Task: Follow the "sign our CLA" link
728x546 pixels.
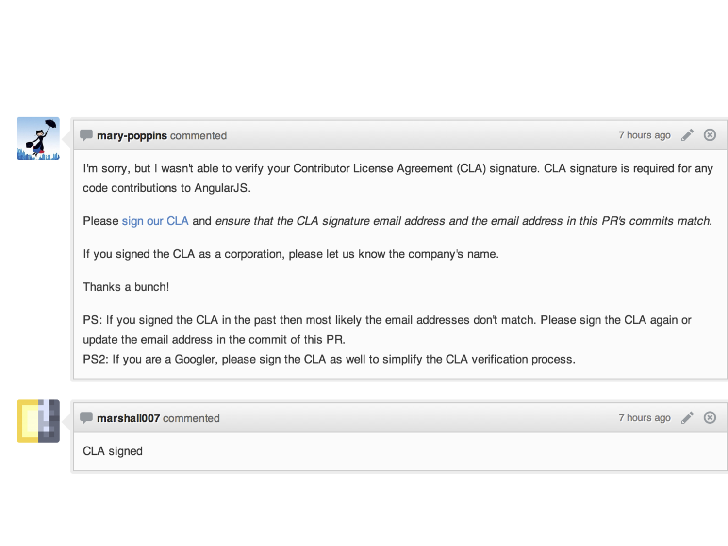Action: click(155, 221)
